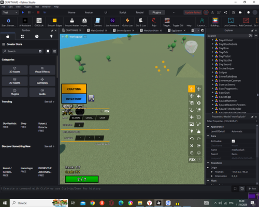Click the F3X undo arrow
The image size is (259, 207).
tap(192, 139)
